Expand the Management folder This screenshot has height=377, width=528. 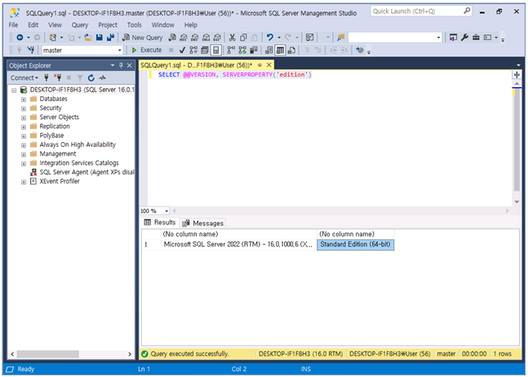(x=24, y=154)
